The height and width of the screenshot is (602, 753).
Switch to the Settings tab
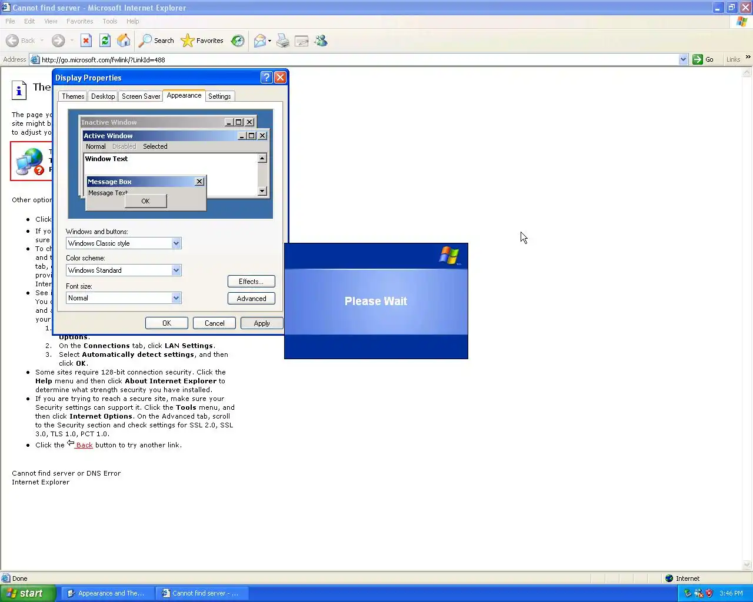(219, 96)
